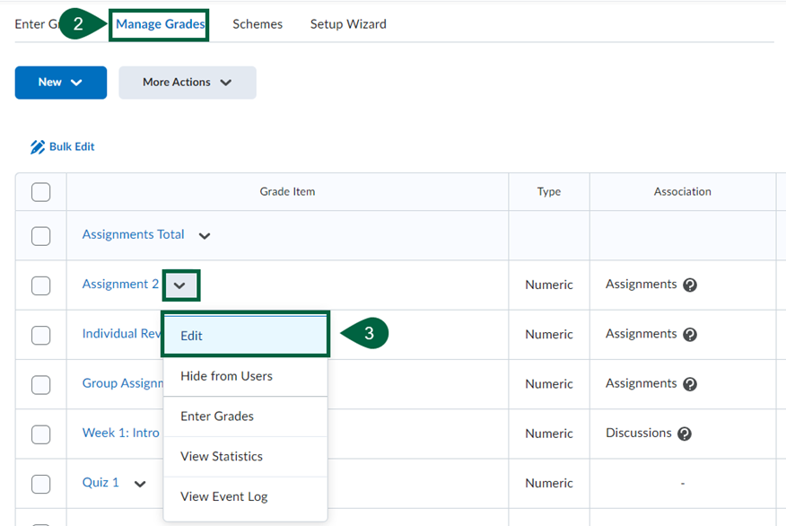786x526 pixels.
Task: Open the Week 1: Intro grade item link
Action: click(120, 434)
